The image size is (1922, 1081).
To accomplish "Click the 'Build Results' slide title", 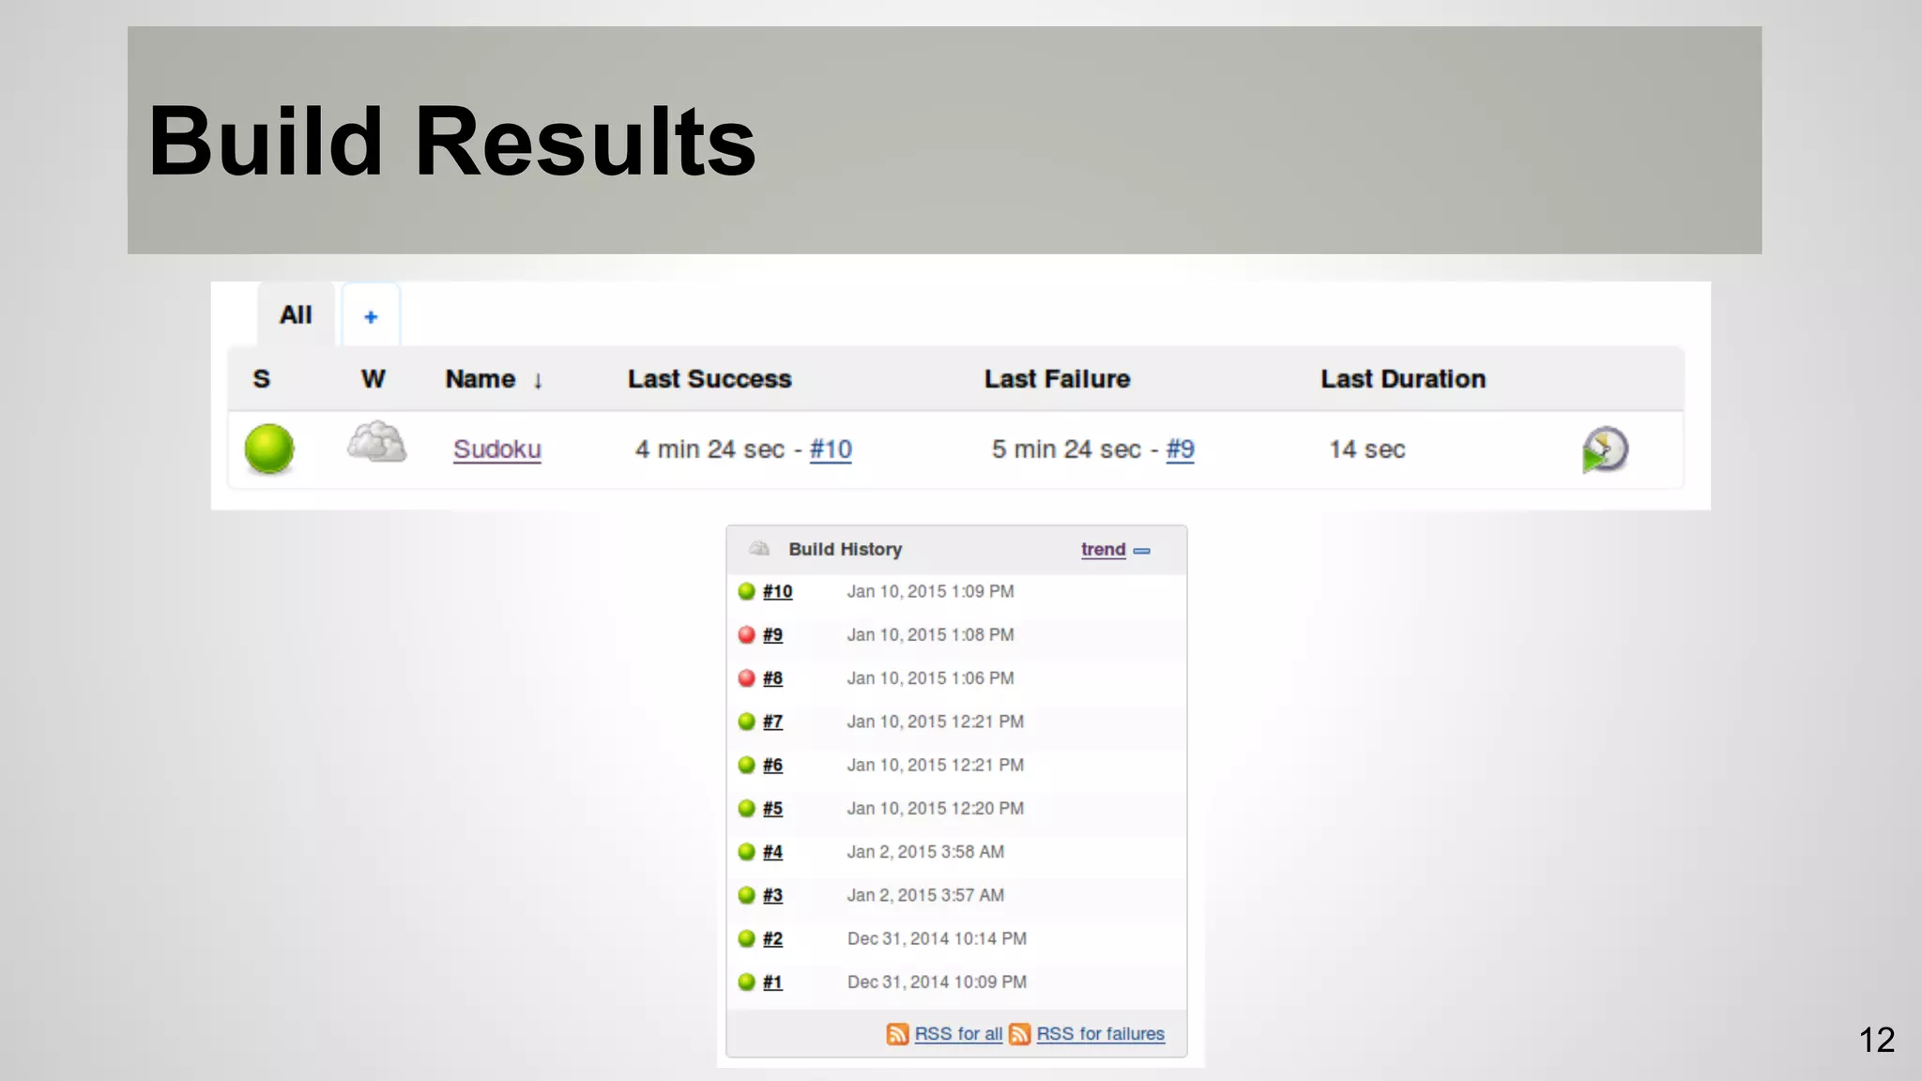I will 452,141.
